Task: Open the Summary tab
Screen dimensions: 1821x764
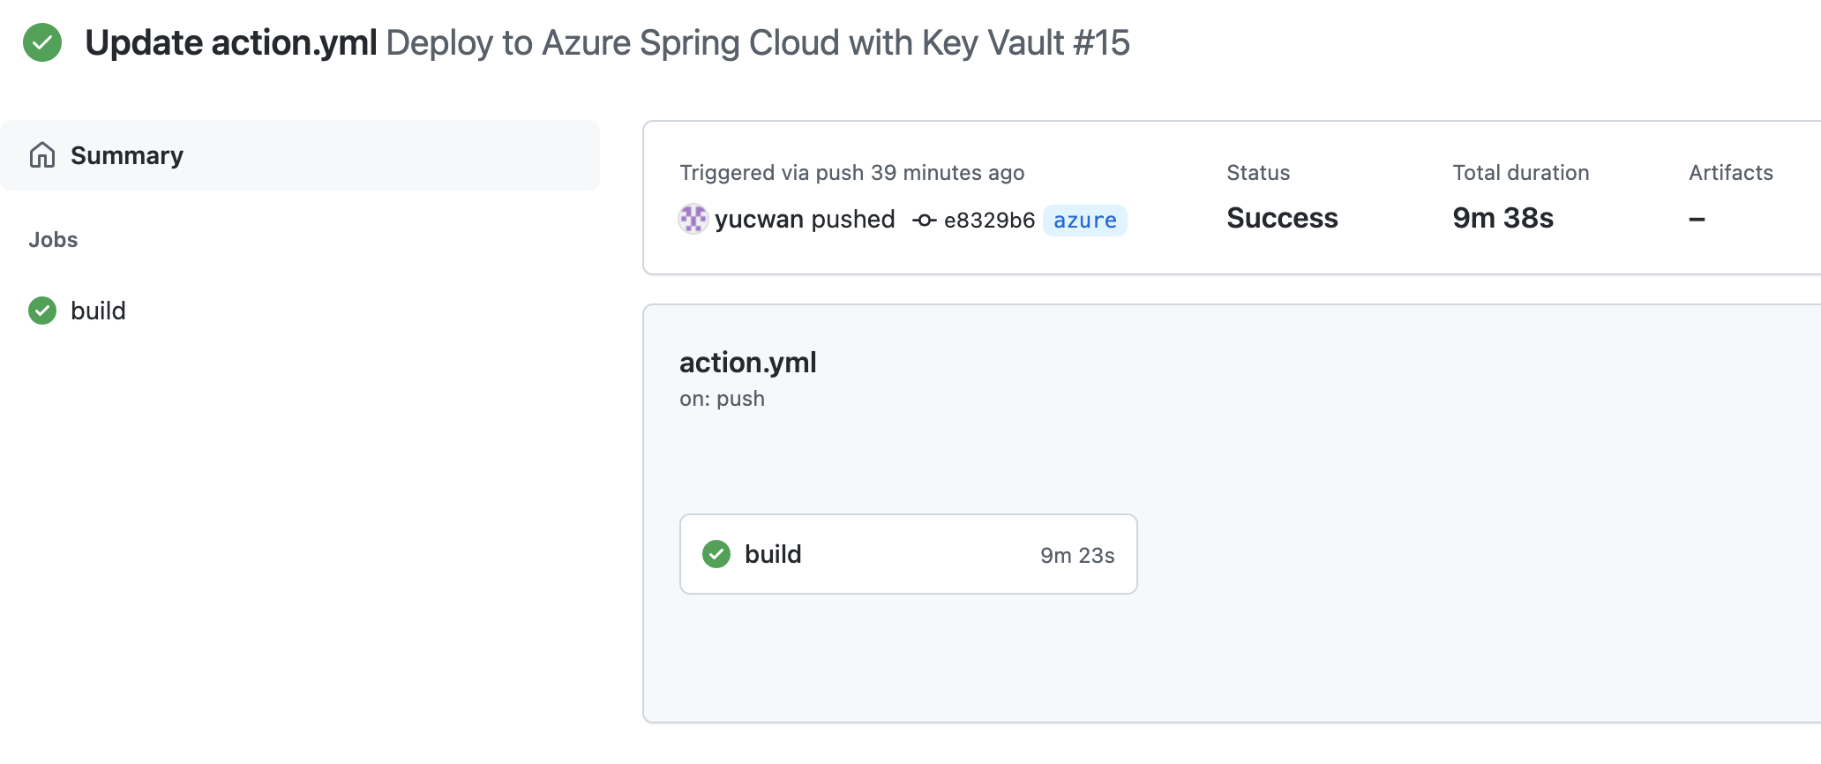Action: click(x=127, y=155)
